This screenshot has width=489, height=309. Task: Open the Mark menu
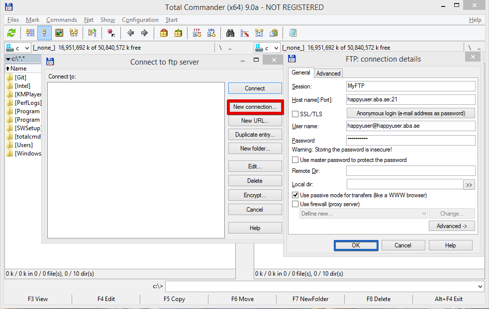point(32,20)
